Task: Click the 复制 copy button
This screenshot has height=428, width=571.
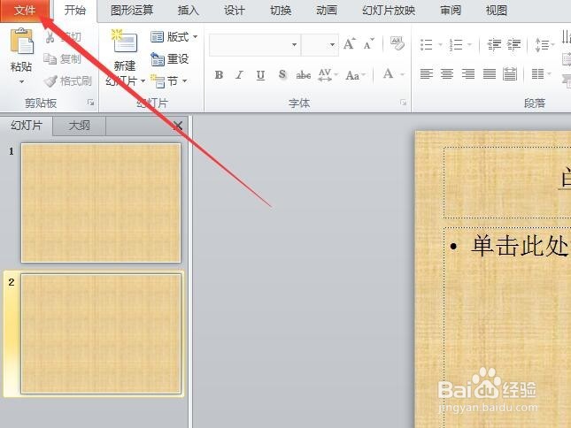Action: pos(62,58)
